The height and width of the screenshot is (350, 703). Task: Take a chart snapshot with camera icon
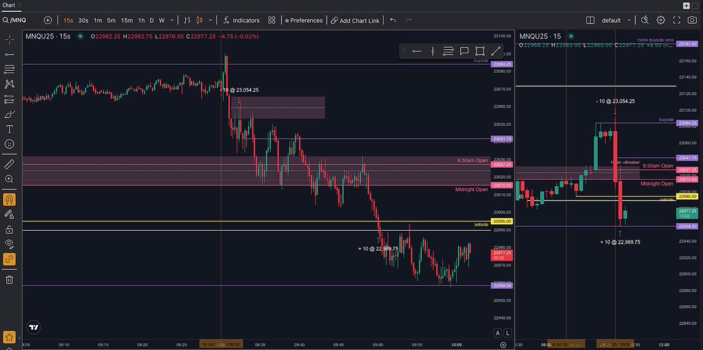pos(692,20)
